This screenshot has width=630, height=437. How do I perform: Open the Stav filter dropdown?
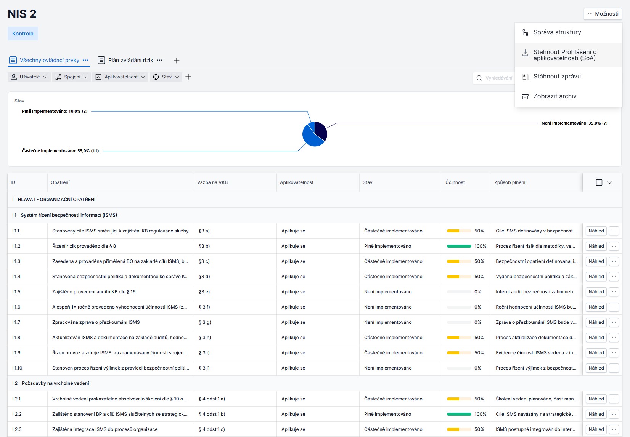pyautogui.click(x=166, y=77)
